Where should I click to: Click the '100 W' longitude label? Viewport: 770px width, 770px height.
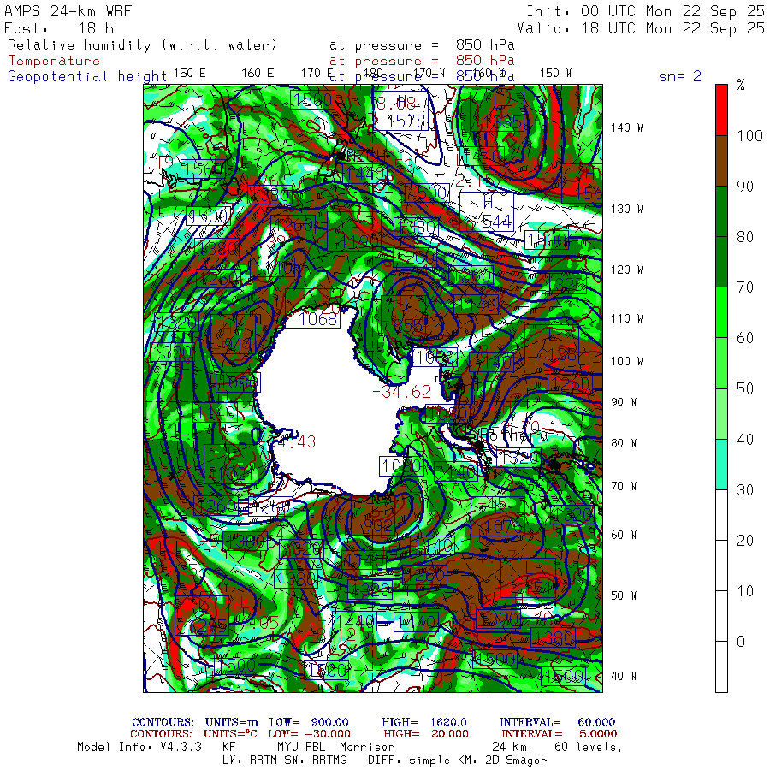coord(626,361)
